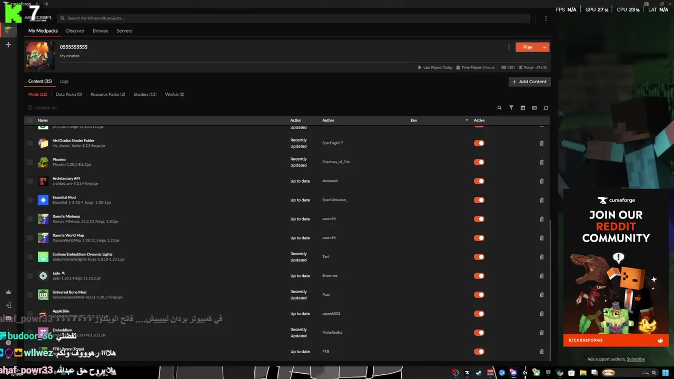Click the Universal Bone Meal UB icon

click(43, 295)
